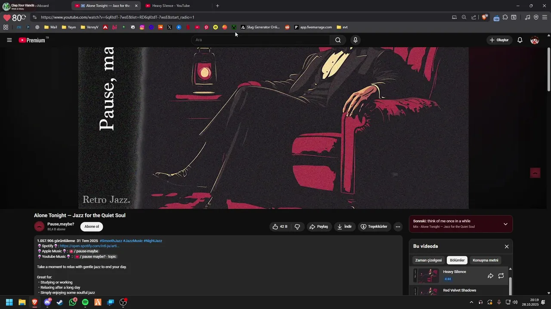Expand the Sonraki mix playlist panel
Viewport: 551px width, 309px height.
click(505, 224)
